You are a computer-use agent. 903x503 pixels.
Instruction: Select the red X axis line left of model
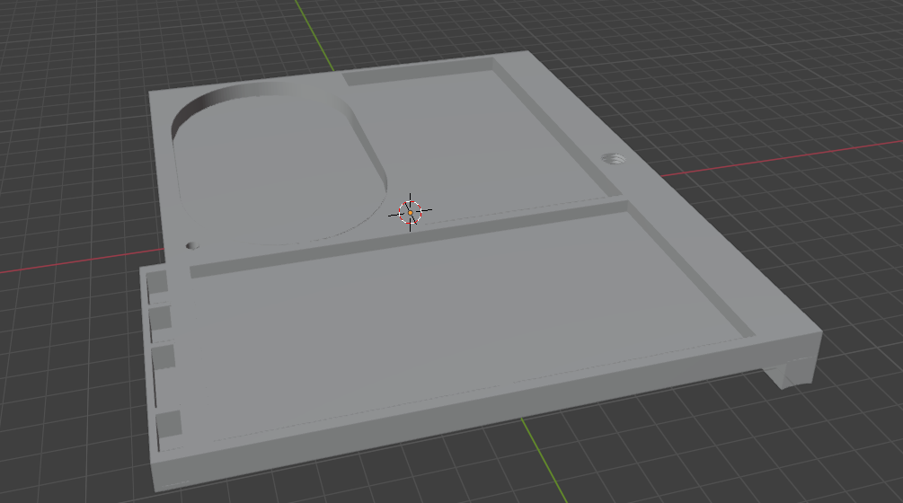point(82,261)
